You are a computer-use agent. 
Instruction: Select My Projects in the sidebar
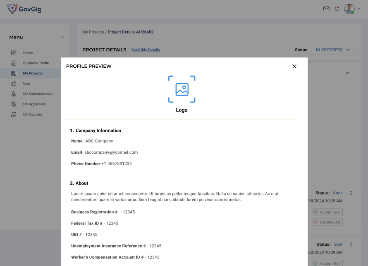tap(32, 74)
